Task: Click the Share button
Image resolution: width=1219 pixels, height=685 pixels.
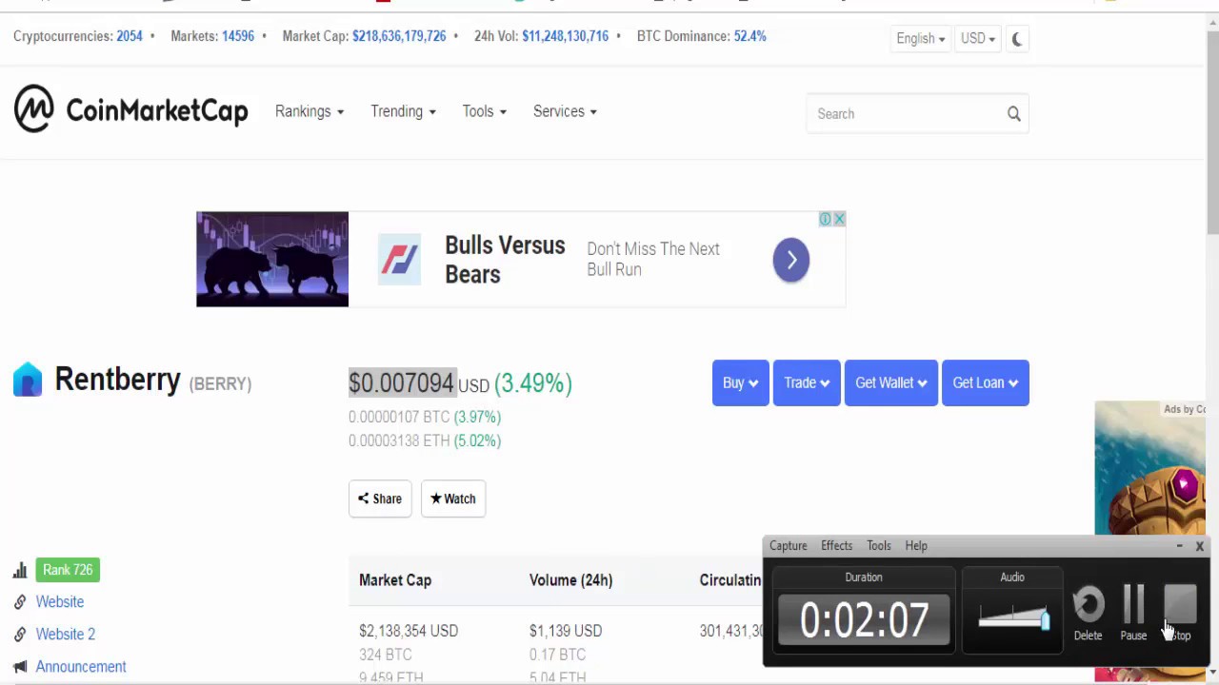Action: [380, 499]
